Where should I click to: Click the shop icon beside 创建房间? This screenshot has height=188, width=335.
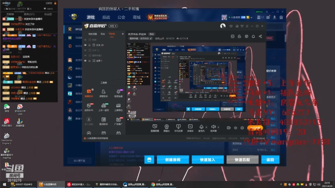[x=149, y=160]
